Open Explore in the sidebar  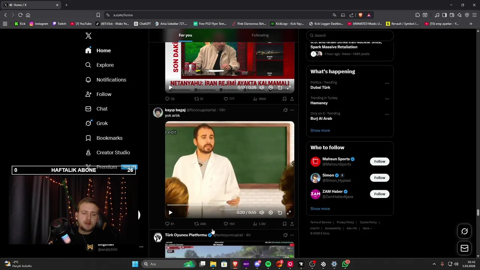point(100,65)
